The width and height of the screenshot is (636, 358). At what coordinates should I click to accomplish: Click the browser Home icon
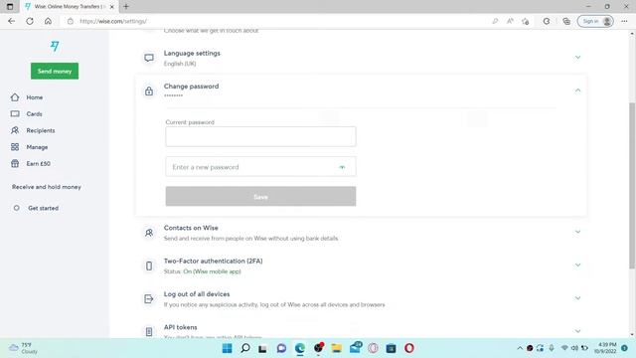[48, 21]
